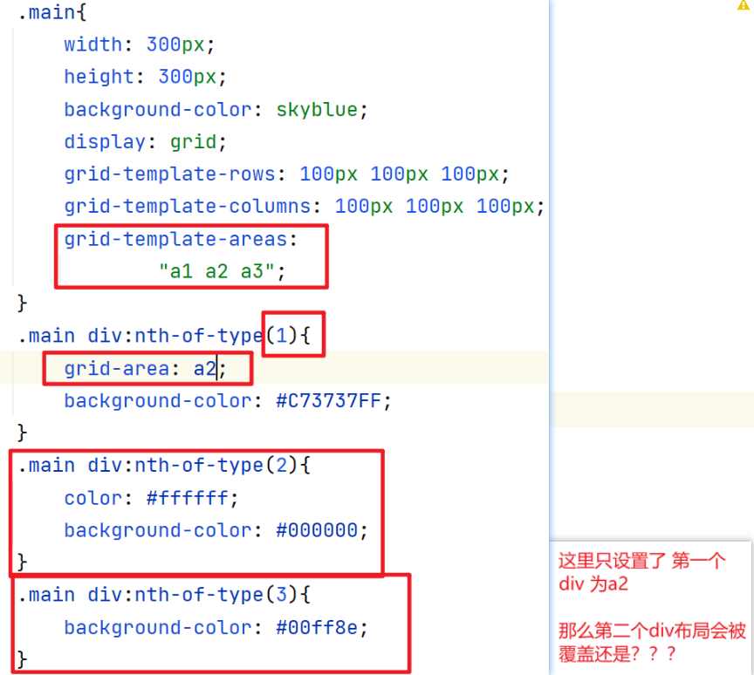Click the "background-color: skyblue;" line
The height and width of the screenshot is (675, 754).
click(216, 110)
